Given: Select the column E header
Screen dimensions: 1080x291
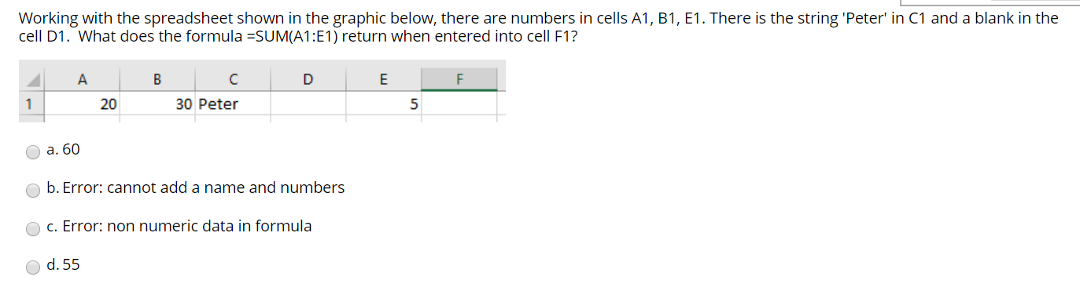Looking at the screenshot, I should point(384,78).
